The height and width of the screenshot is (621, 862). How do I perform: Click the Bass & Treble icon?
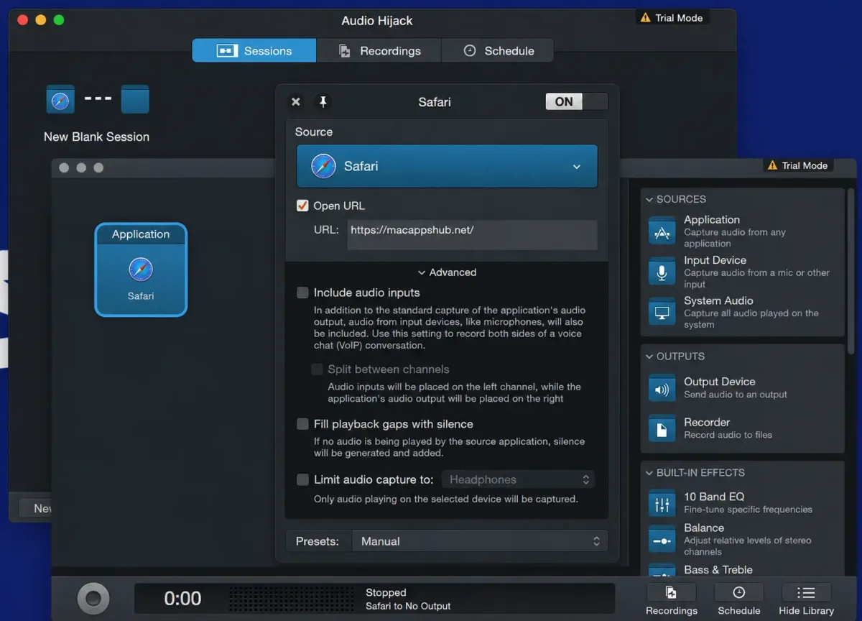(x=662, y=571)
